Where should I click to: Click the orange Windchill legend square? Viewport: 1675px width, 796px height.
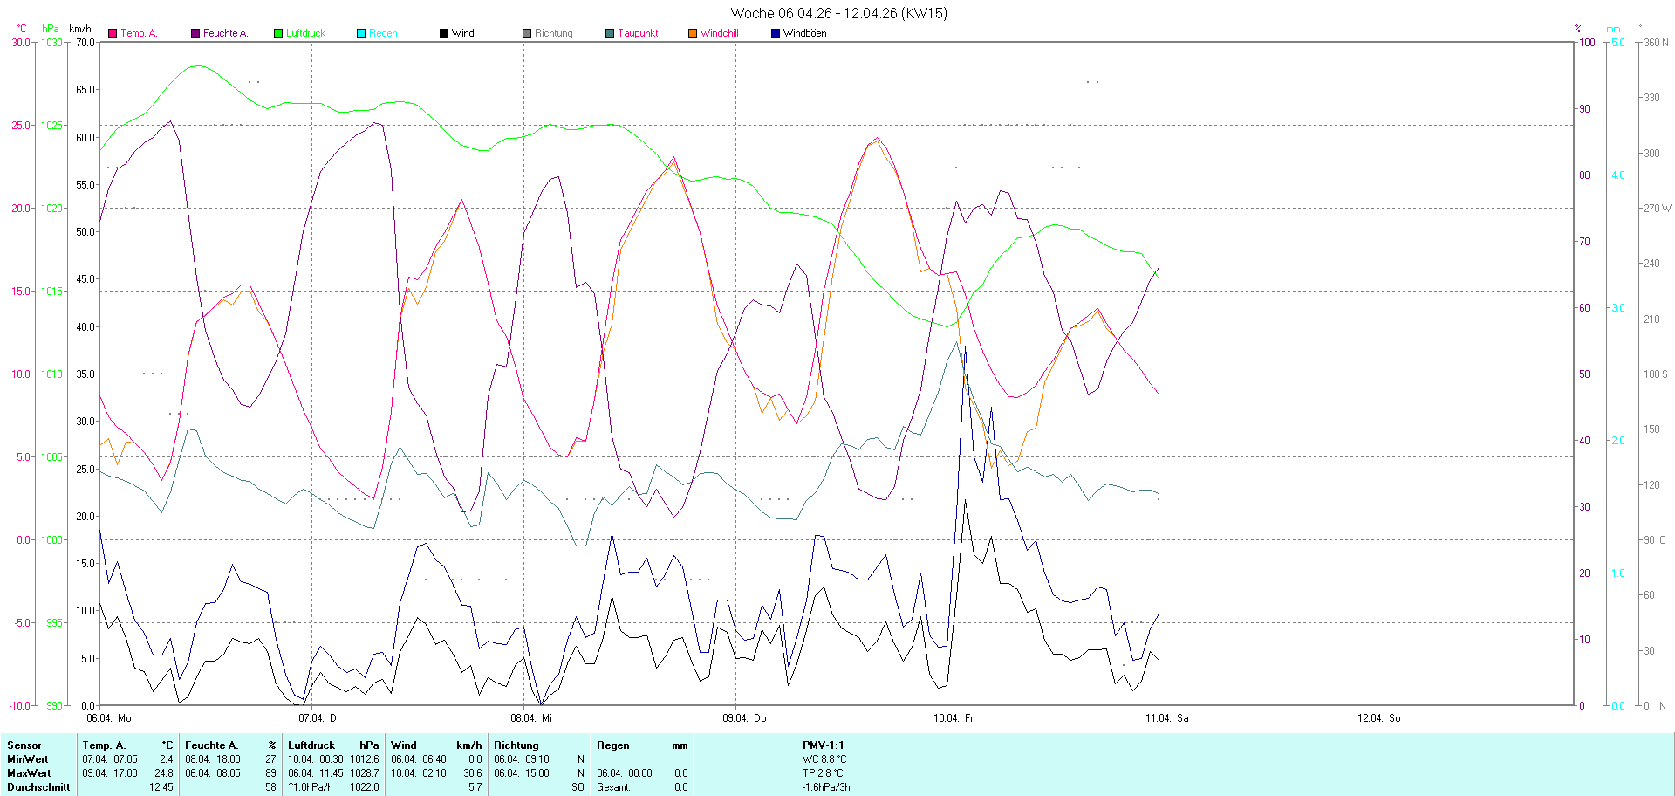[693, 33]
